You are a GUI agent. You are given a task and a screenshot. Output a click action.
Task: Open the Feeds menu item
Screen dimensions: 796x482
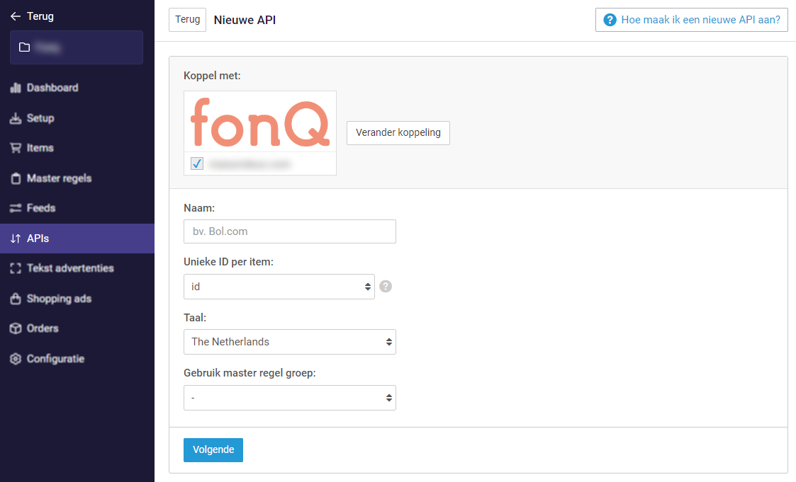point(40,208)
